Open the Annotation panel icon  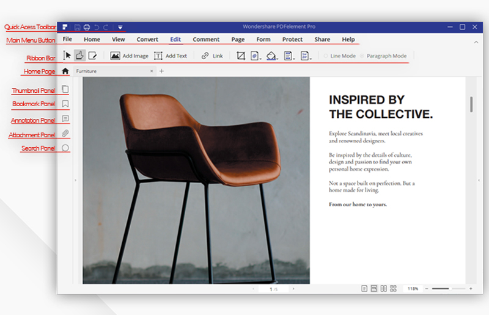pyautogui.click(x=65, y=118)
